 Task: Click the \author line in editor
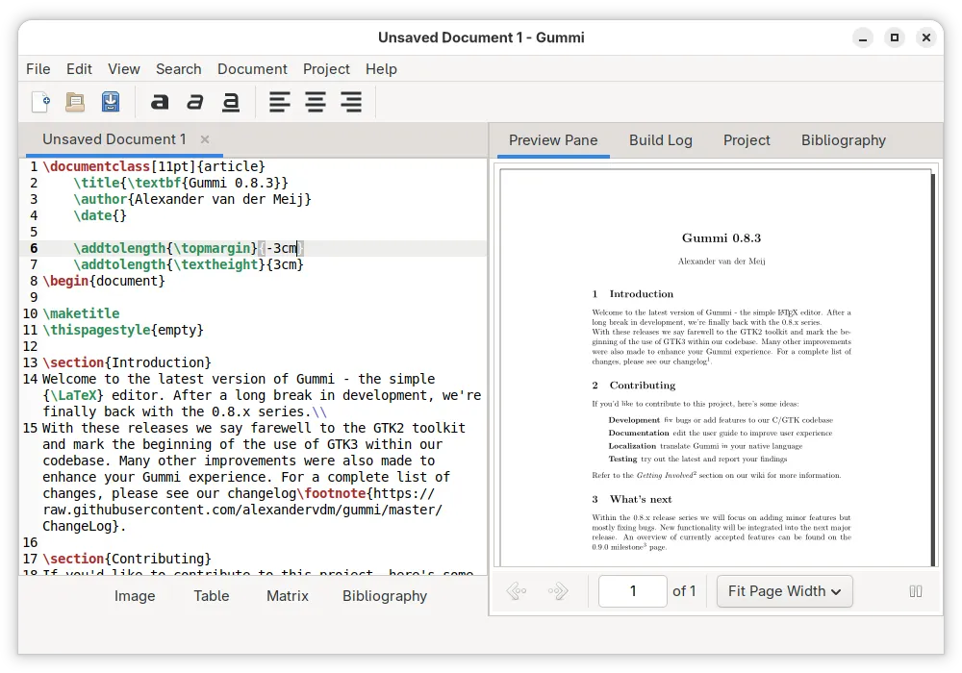(192, 199)
